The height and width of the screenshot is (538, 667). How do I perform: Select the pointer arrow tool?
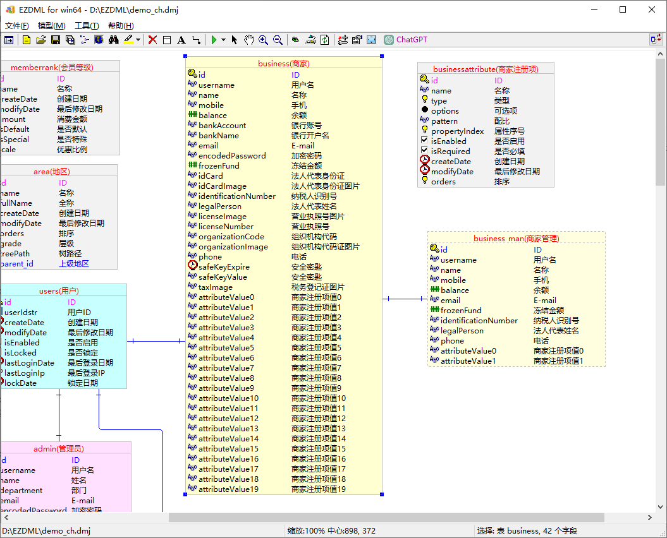(234, 40)
